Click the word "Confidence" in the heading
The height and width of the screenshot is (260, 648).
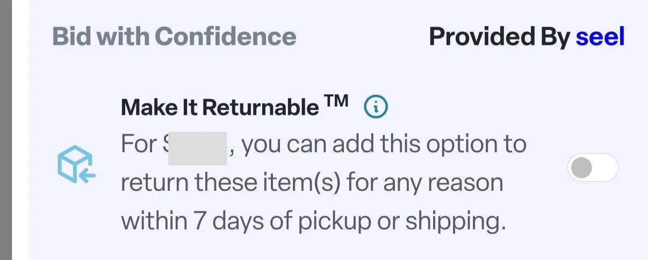click(x=226, y=37)
